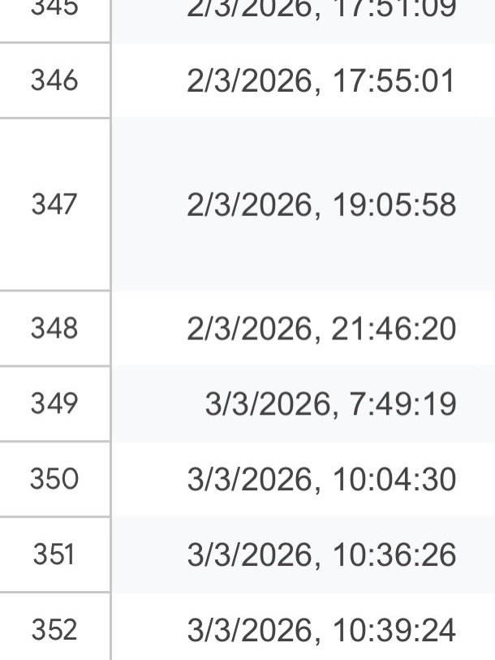Screen dimensions: 495x660
Task: Click the timestamp cell 2/3/2026, 19:05:58
Action: coord(321,205)
